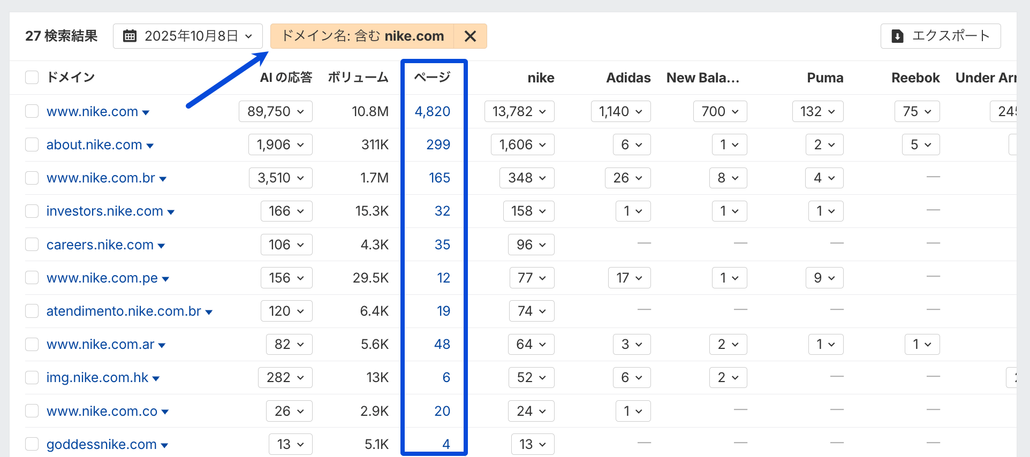Viewport: 1030px width, 457px height.
Task: Tick the select-all checkbox in header
Action: (32, 78)
